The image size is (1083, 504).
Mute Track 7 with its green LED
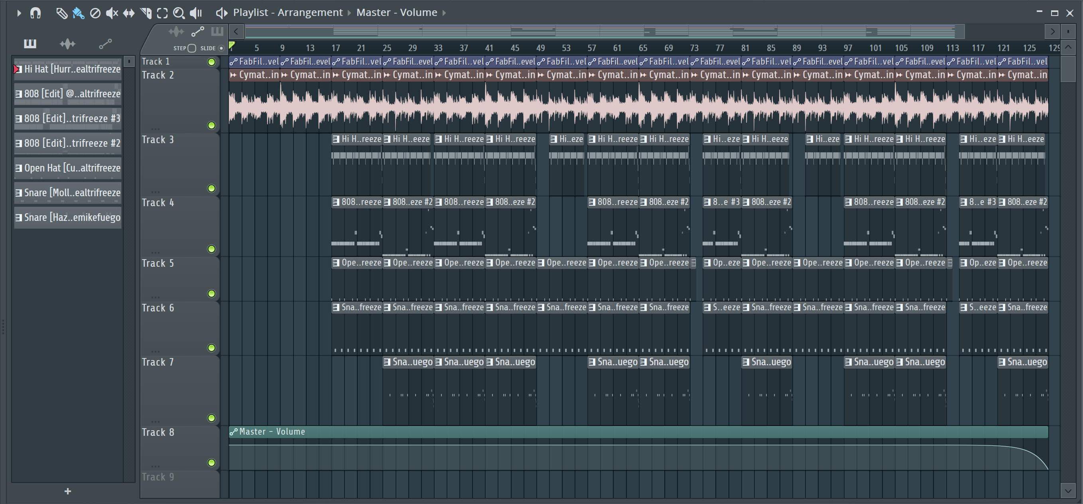[x=211, y=418]
